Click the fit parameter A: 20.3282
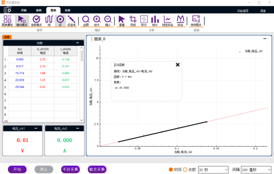 122,88
